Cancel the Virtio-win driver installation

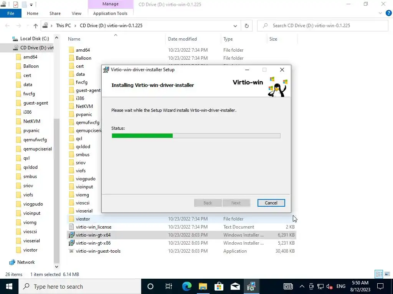click(x=271, y=203)
